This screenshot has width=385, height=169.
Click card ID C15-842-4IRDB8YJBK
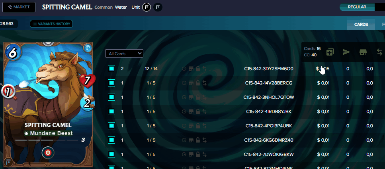tap(269, 111)
